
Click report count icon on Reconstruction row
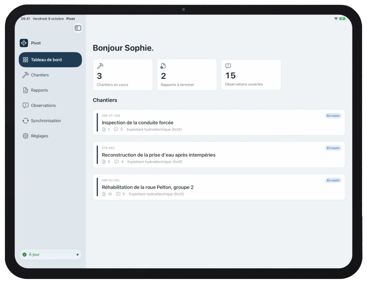[104, 162]
